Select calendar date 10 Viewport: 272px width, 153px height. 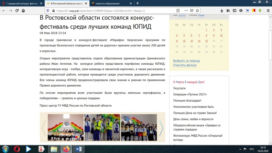click(x=221, y=35)
